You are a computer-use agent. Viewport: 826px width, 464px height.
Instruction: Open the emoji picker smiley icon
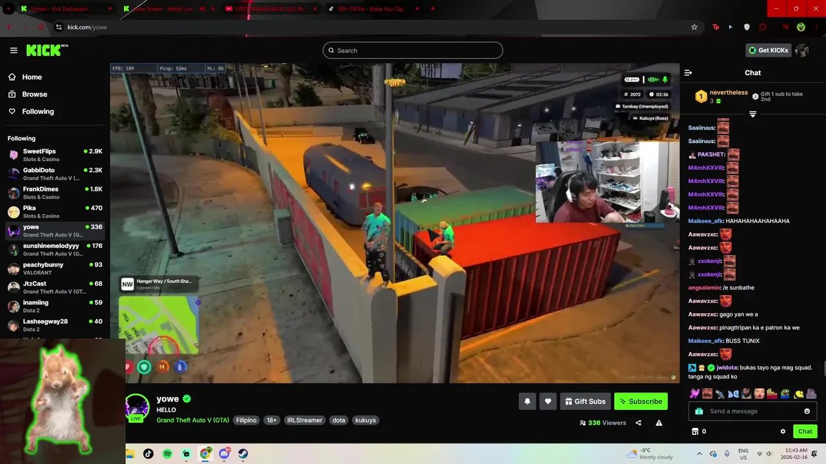tap(807, 411)
